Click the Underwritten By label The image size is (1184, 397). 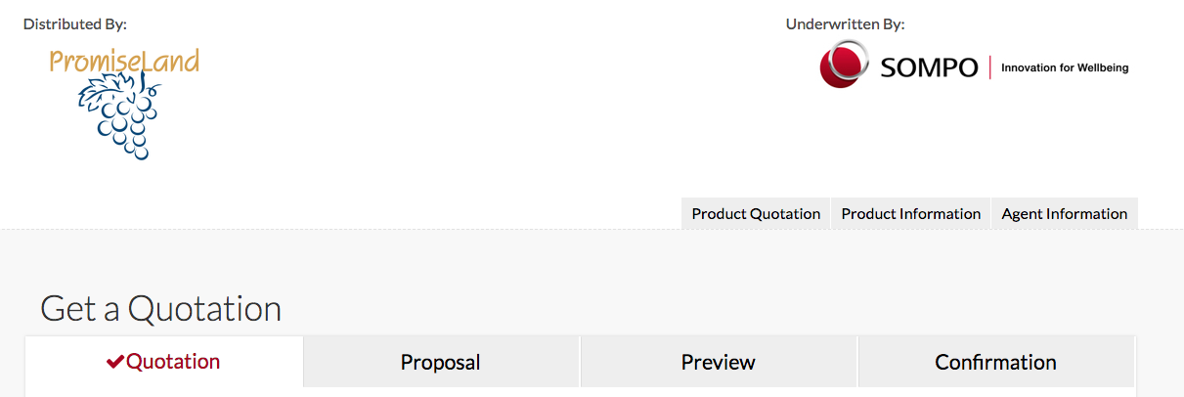846,23
